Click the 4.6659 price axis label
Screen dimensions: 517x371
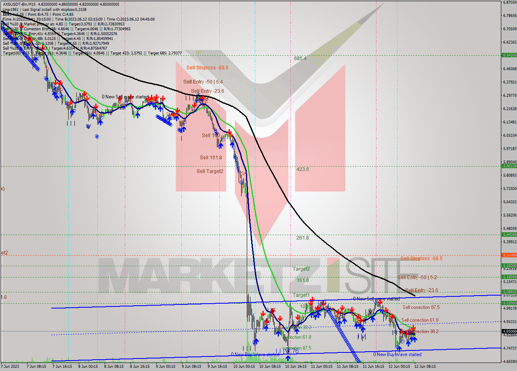click(510, 362)
